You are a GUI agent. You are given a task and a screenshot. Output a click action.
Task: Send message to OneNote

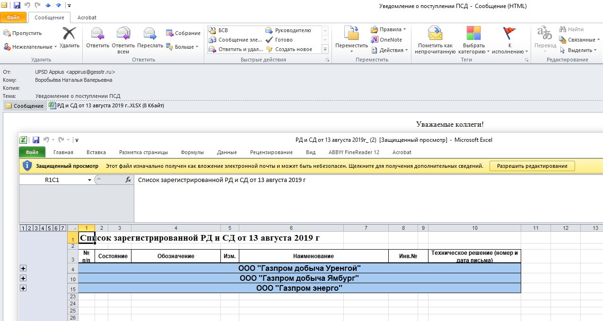386,40
